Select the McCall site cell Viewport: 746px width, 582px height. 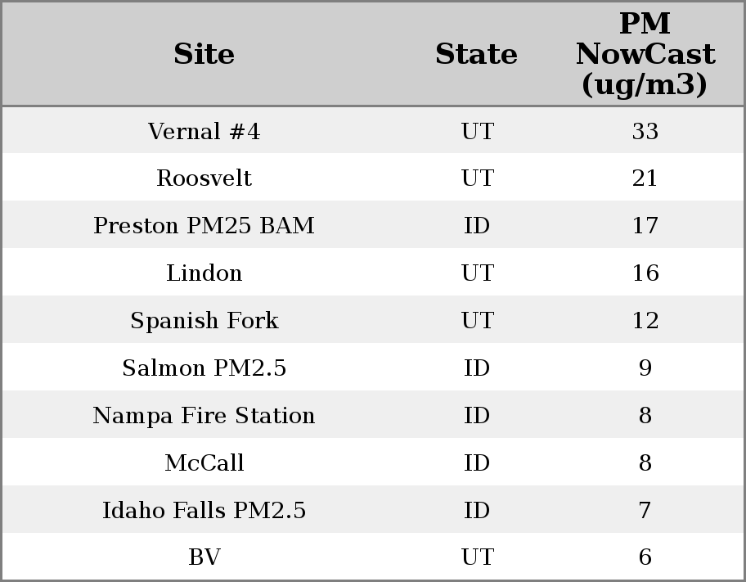204,463
